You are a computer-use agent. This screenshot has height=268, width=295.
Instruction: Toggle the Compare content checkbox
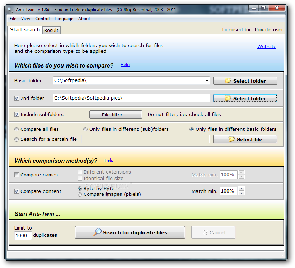pos(17,191)
